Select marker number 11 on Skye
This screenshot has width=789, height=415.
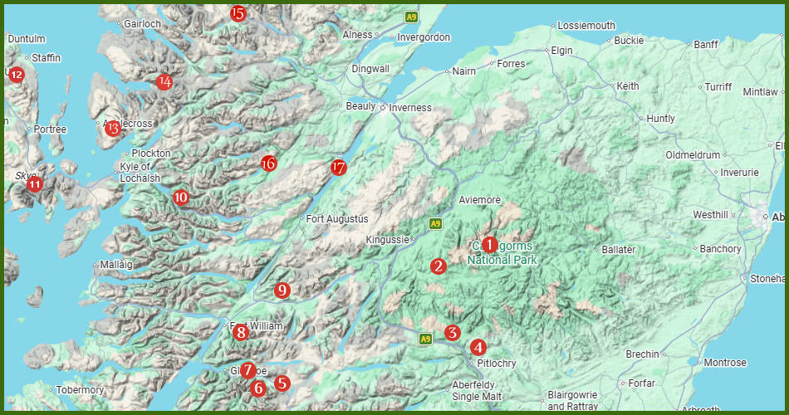tap(34, 184)
